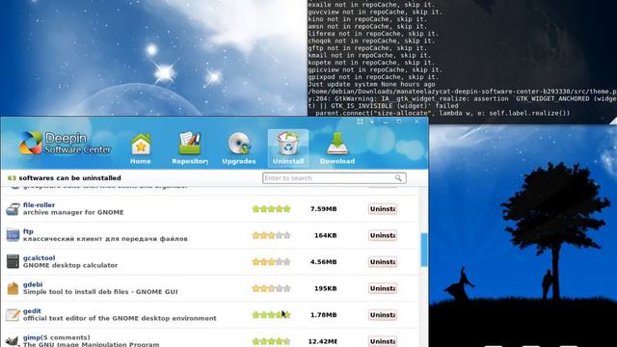Open the ftp package name link
617x347 pixels.
[x=28, y=231]
